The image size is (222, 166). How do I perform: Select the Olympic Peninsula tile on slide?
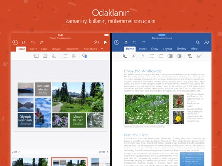[x=25, y=120]
